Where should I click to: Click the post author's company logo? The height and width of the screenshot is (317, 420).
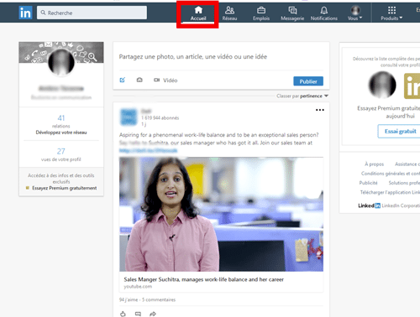point(129,117)
